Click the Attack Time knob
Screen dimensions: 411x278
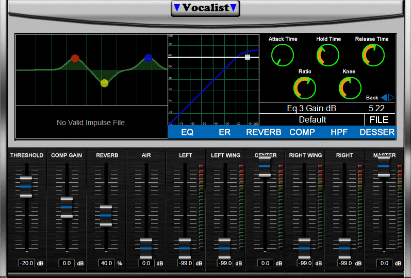[x=282, y=55]
